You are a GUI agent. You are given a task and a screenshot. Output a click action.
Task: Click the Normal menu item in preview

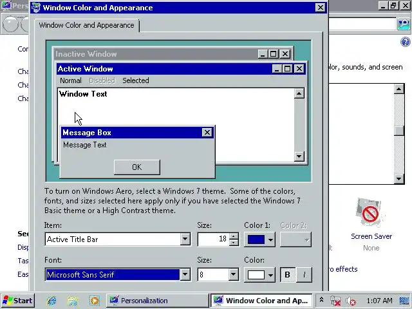(x=71, y=80)
